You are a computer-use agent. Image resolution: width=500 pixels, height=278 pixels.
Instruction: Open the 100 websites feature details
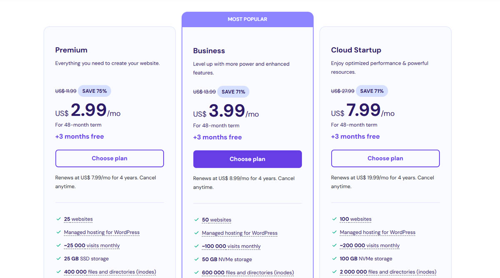point(355,219)
